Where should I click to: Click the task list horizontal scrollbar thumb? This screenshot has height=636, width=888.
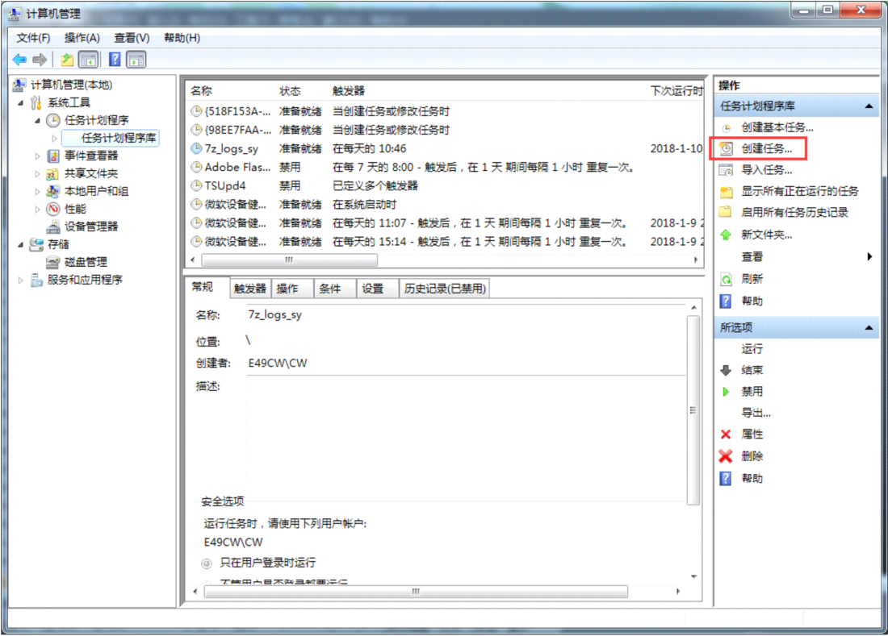pyautogui.click(x=289, y=260)
